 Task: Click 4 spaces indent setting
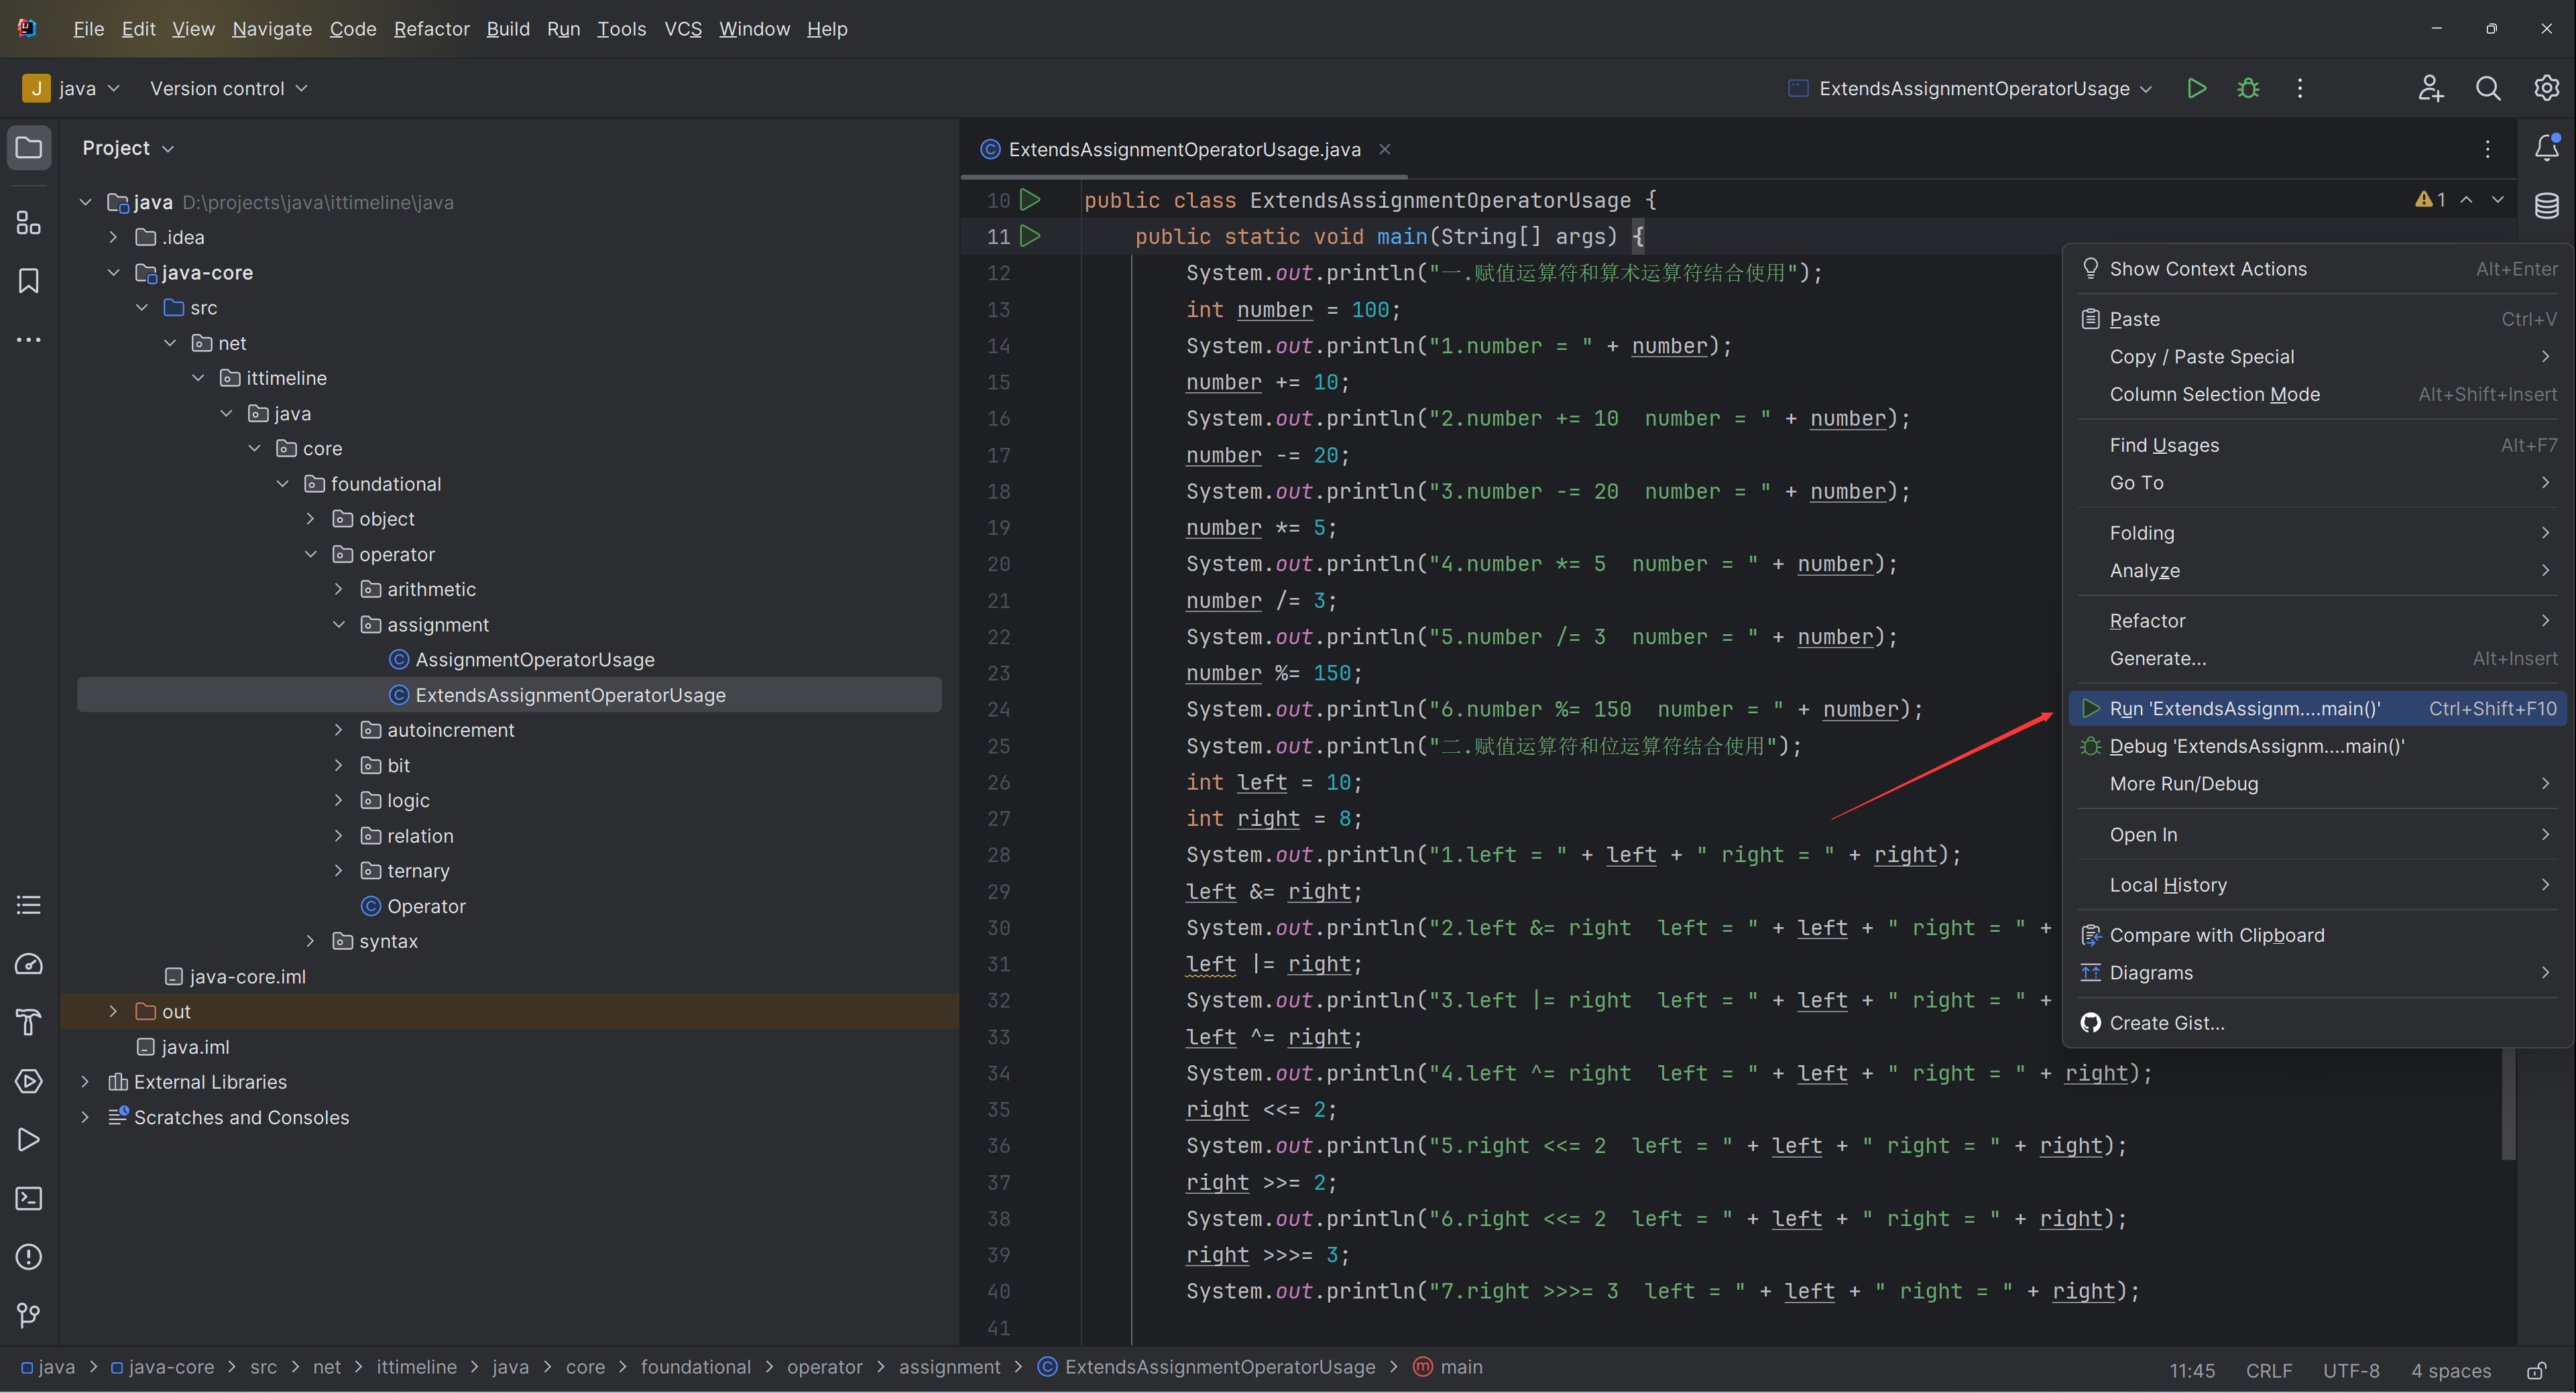pyautogui.click(x=2450, y=1370)
